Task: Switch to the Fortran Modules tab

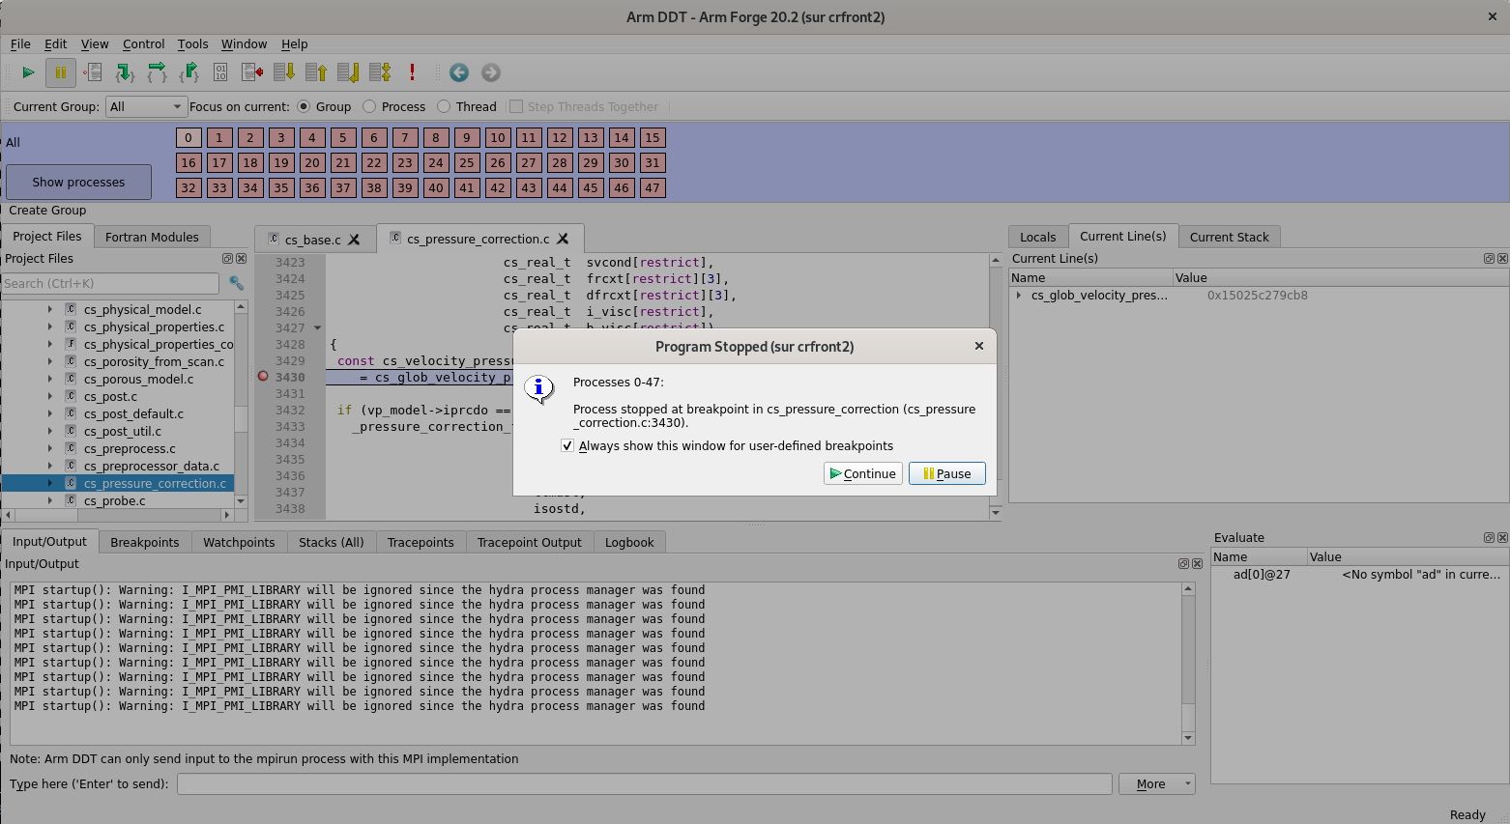Action: 152,237
